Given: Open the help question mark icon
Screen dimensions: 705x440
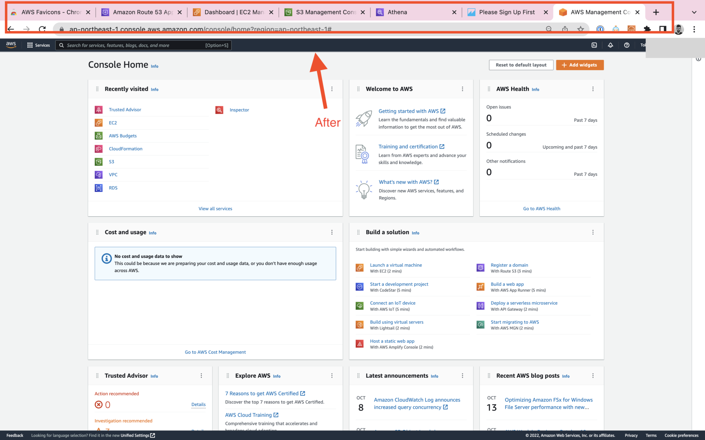Looking at the screenshot, I should tap(627, 45).
